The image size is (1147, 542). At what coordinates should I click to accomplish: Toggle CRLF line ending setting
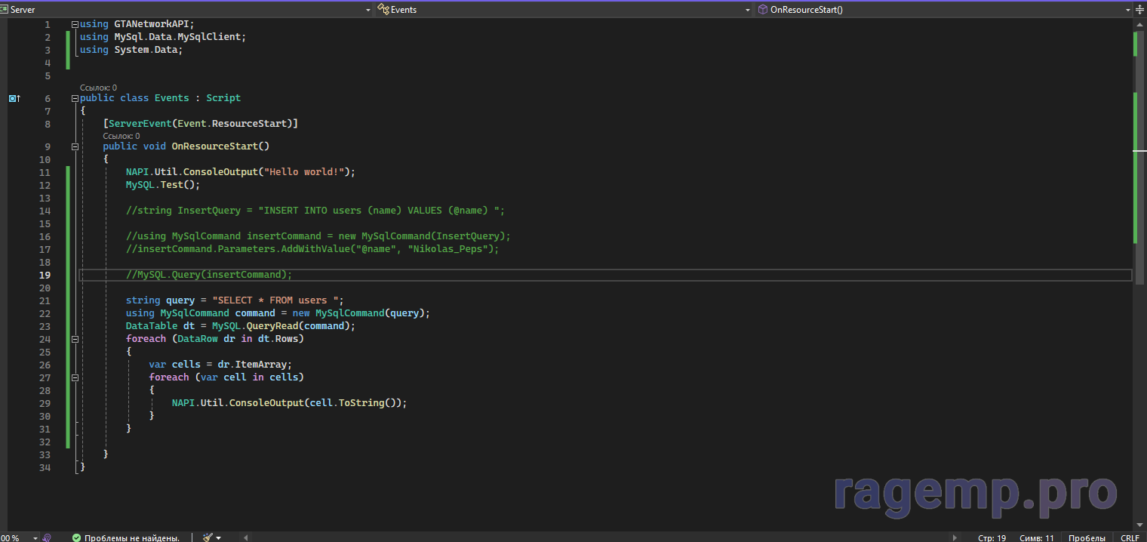click(x=1130, y=537)
